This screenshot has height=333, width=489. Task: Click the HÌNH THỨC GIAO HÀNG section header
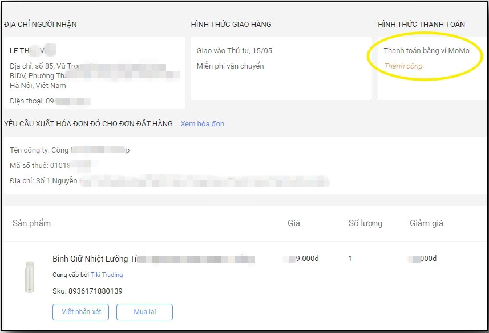pos(231,24)
